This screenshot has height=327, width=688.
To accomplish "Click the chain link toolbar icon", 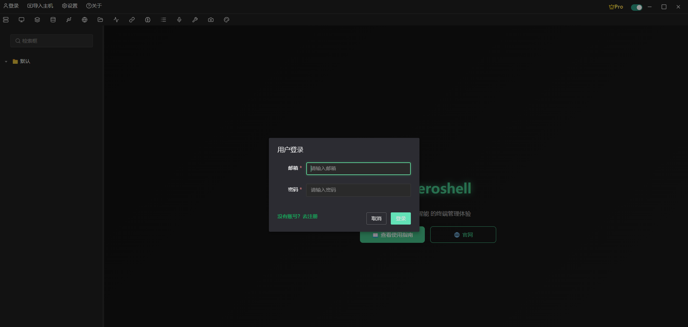I will [x=132, y=20].
